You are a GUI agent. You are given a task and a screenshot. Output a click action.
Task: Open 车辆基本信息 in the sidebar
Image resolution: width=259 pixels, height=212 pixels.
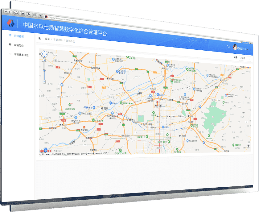[21, 55]
